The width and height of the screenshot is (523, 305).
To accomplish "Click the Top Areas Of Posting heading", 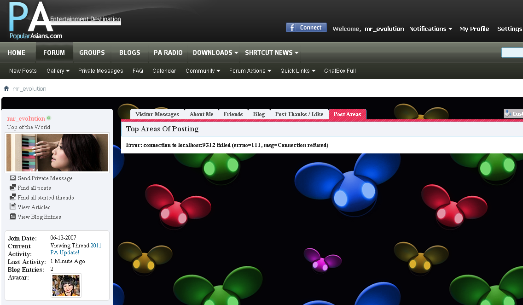I will point(162,129).
